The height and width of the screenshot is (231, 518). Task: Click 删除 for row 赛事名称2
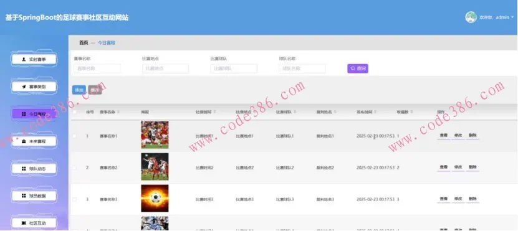tap(472, 167)
